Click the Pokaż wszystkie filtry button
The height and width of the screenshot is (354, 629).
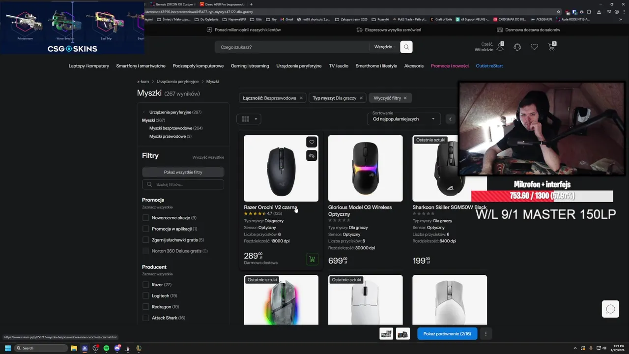[x=183, y=172]
